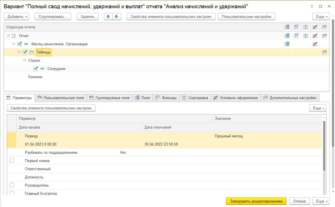Open the Условное оформление tab

click(x=236, y=98)
